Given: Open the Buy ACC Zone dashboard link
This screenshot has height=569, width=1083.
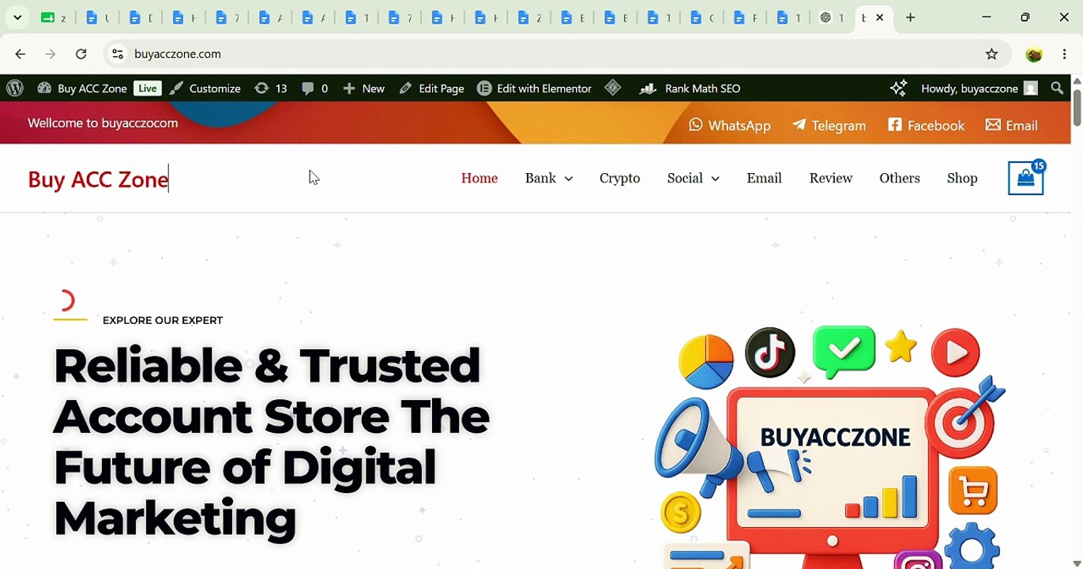Looking at the screenshot, I should click(x=82, y=89).
